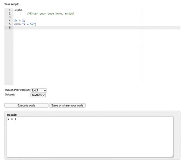Click Save or share your code button

coord(67,105)
